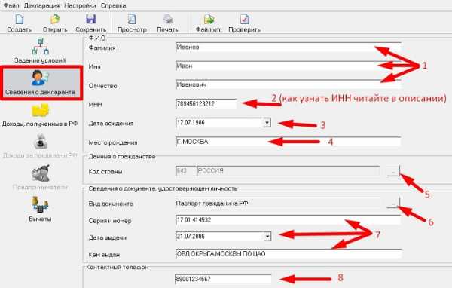Click the Паспорт гражданина РФ document type text
The image size is (452, 288).
click(212, 203)
